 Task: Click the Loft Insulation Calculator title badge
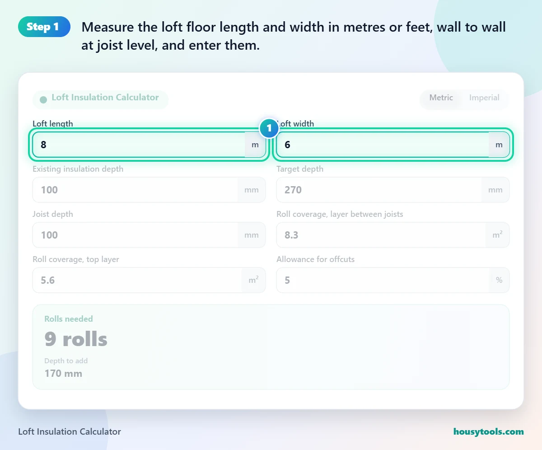pos(100,99)
